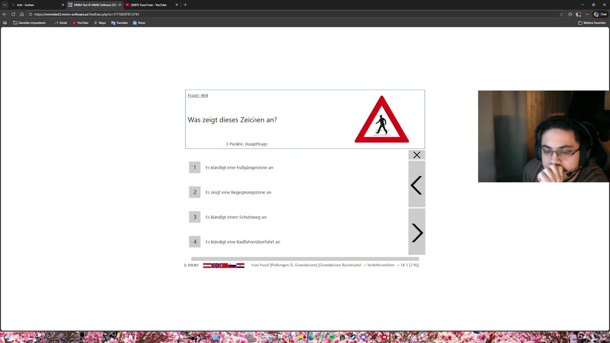Open the favorites list icon

point(570,14)
